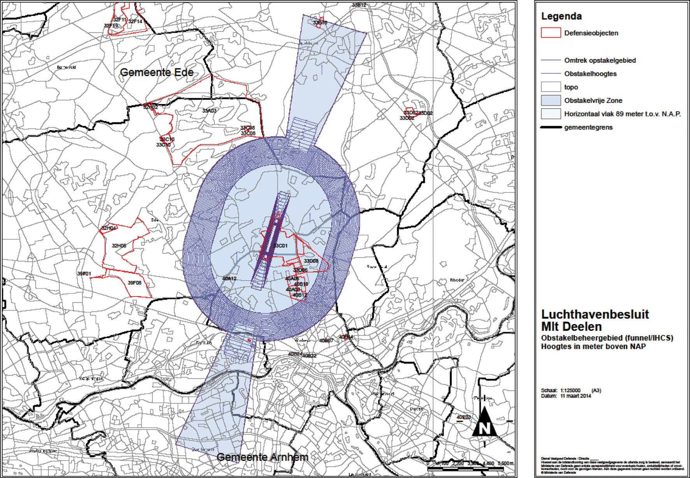Viewport: 690px width, 478px height.
Task: Click the 'Gemeente Arnhem' map label
Action: tap(262, 457)
